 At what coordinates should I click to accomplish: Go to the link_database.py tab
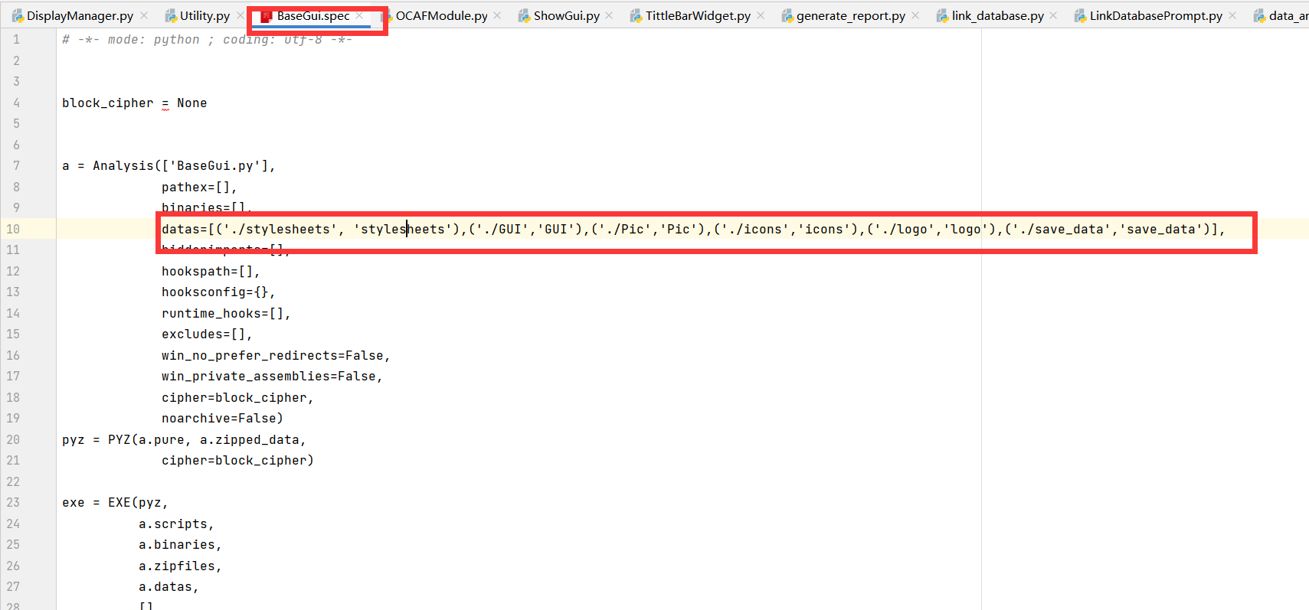(x=997, y=15)
